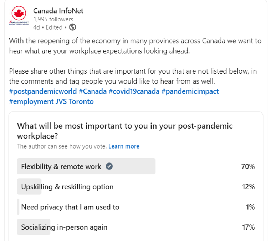Image resolution: width=271 pixels, height=241 pixels.
Task: Open the #employment hashtag
Action: coord(31,101)
